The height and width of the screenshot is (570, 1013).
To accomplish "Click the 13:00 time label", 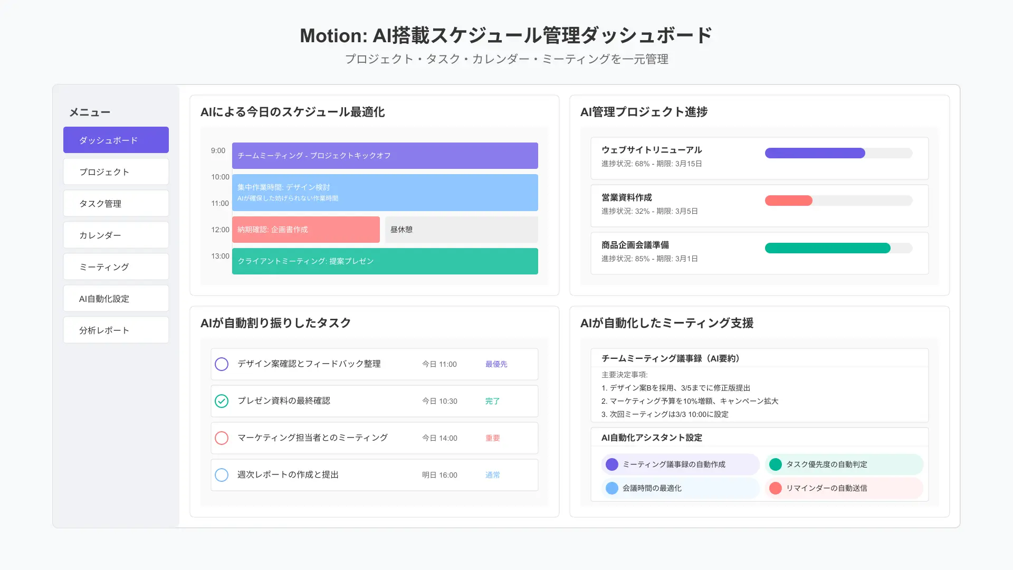I will [x=220, y=256].
